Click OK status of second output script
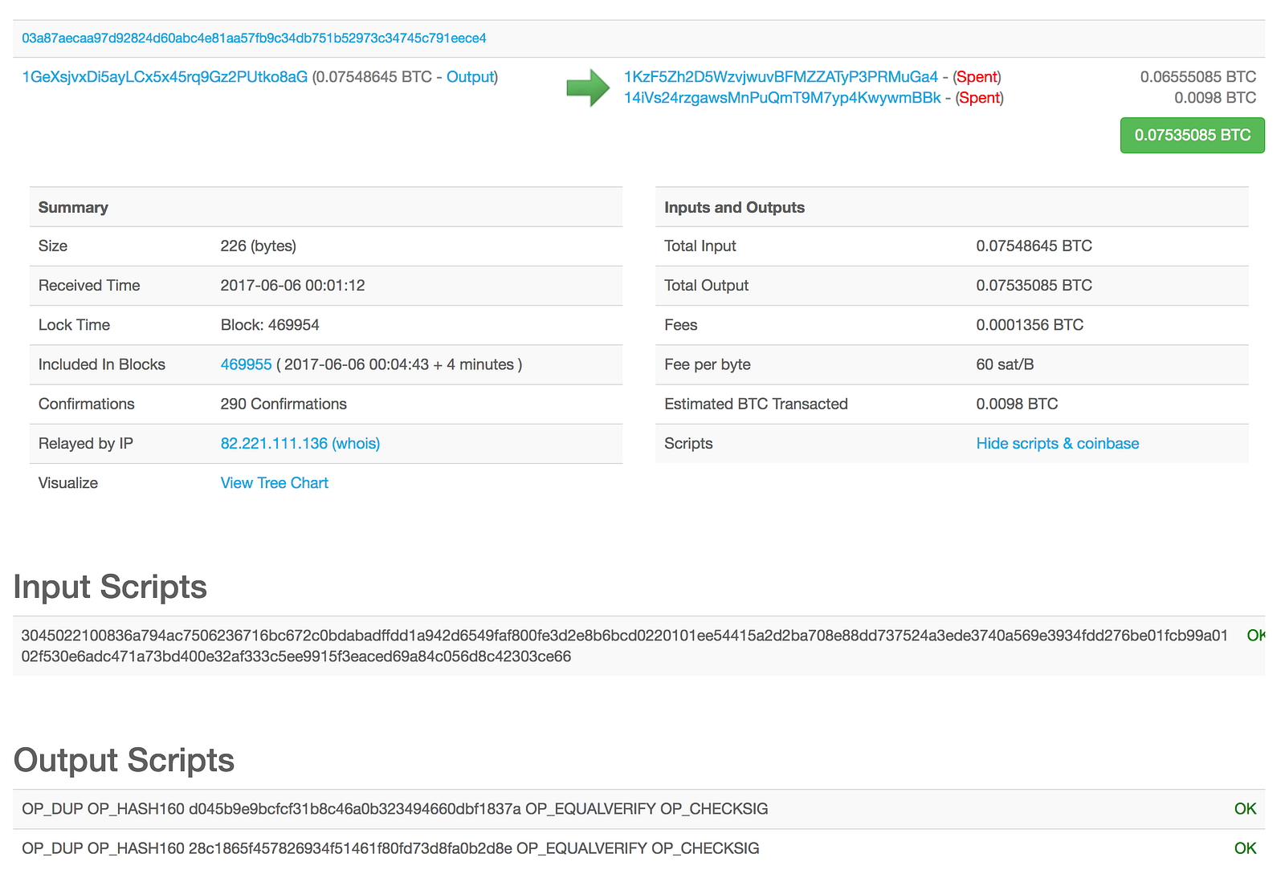1285x882 pixels. click(1245, 848)
